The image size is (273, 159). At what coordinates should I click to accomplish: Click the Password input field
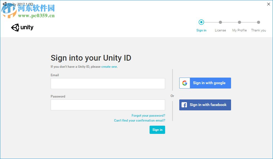coord(108,105)
